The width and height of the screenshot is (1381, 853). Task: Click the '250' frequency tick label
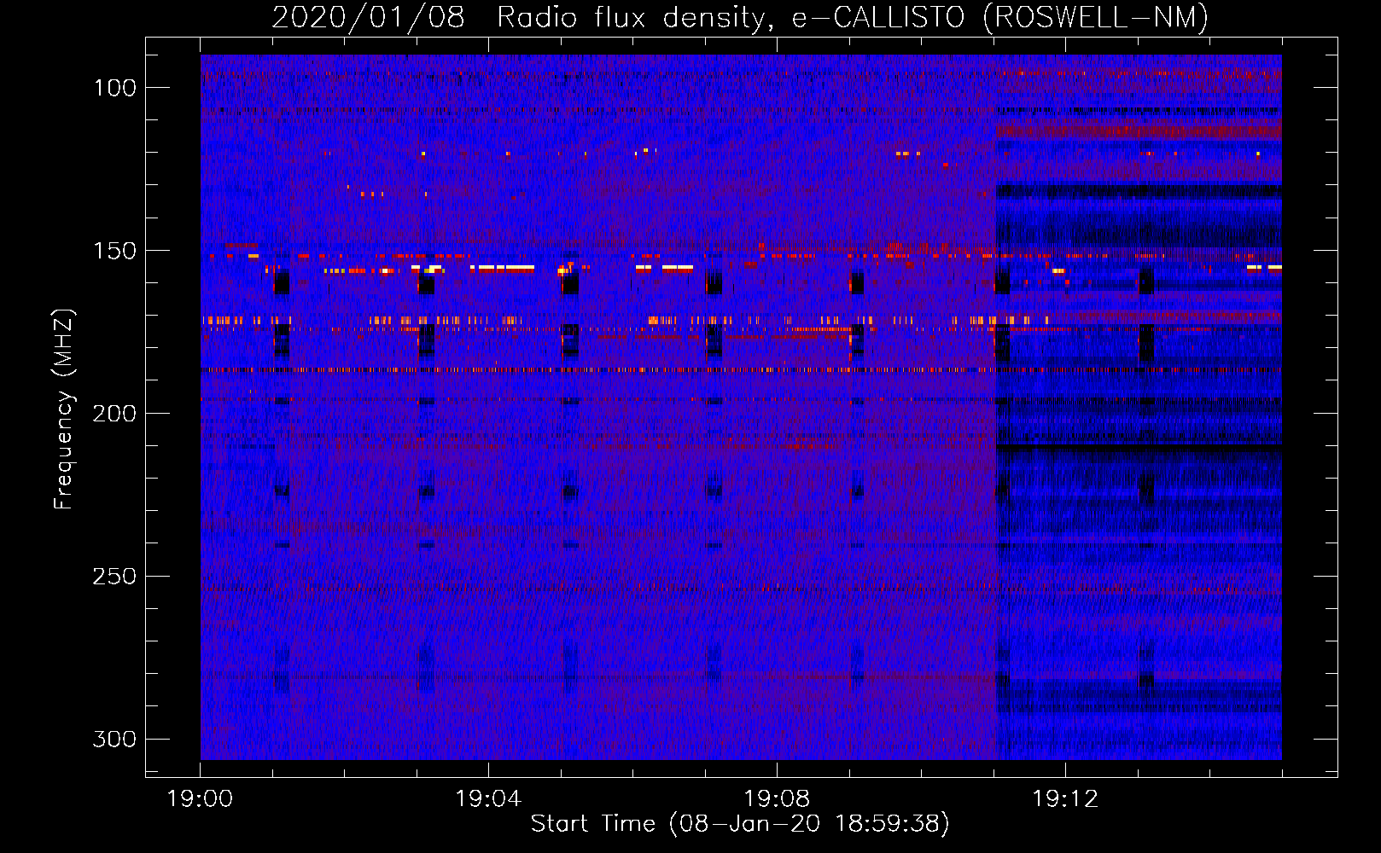(114, 577)
